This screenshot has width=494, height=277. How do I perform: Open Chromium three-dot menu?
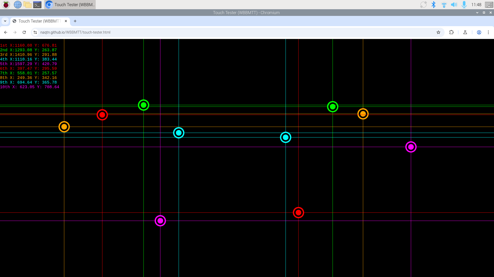click(x=488, y=32)
